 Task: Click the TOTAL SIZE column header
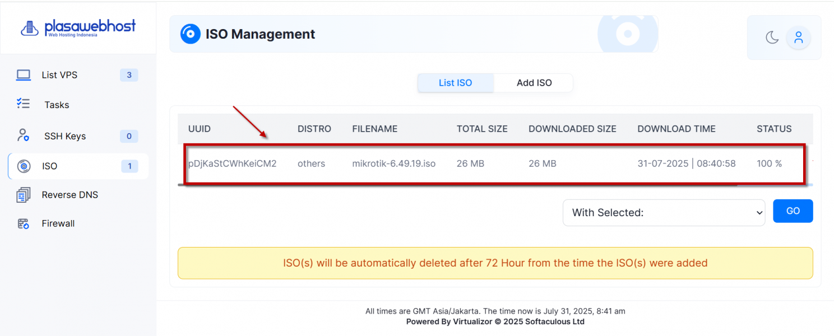coord(482,129)
